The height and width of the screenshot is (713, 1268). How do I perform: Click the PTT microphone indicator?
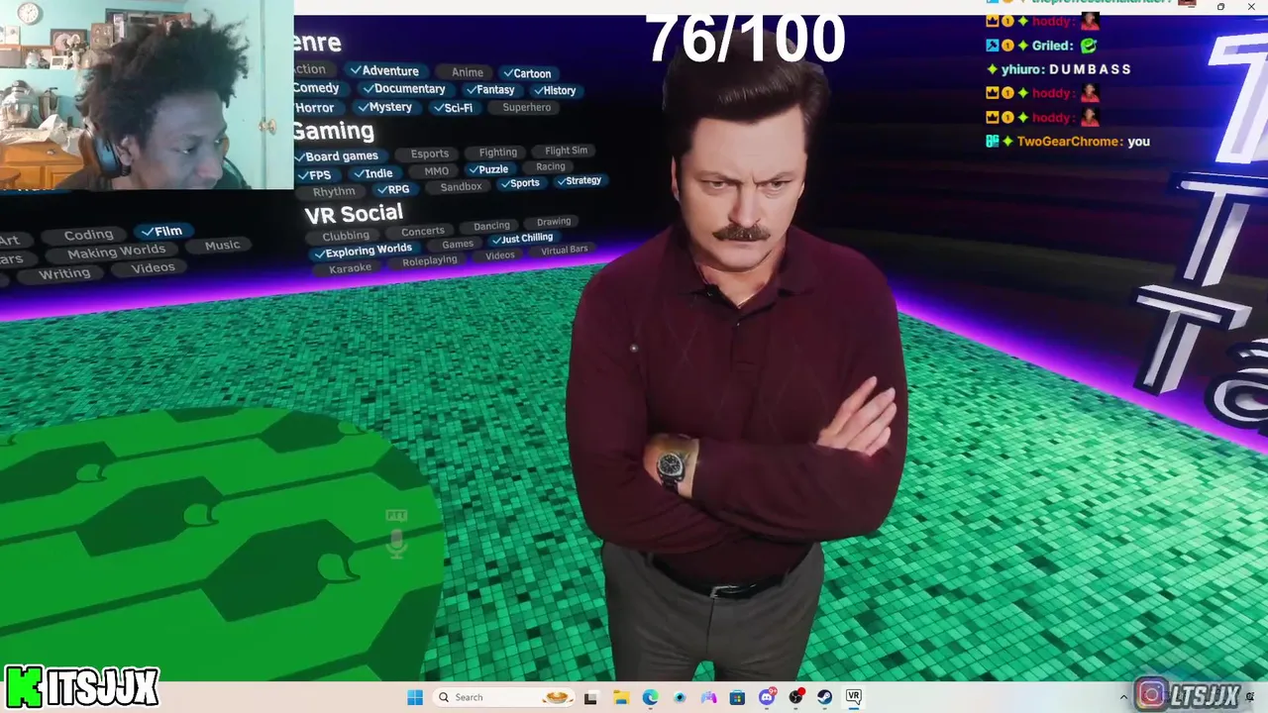point(396,535)
